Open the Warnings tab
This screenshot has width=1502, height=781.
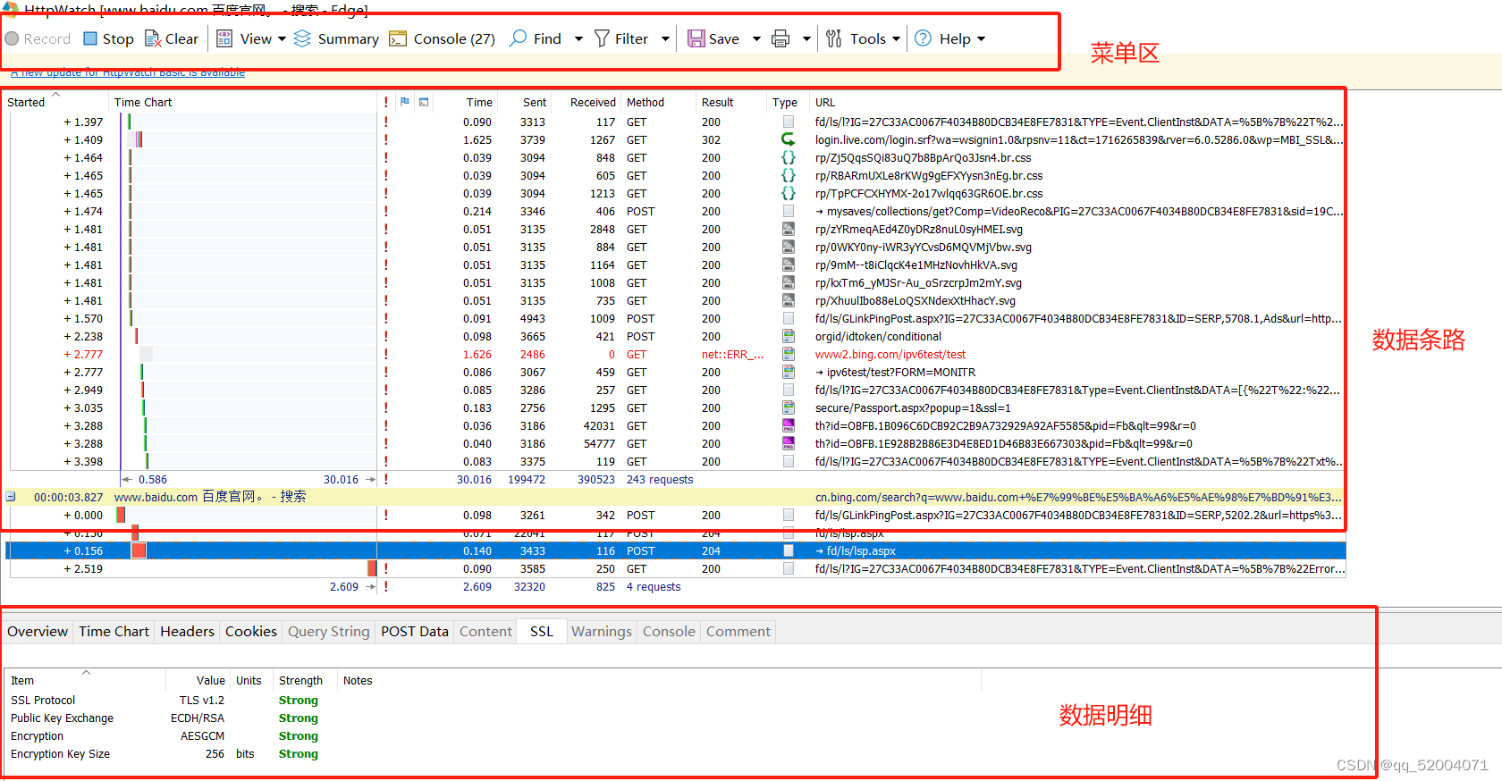pos(602,631)
